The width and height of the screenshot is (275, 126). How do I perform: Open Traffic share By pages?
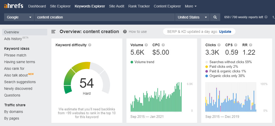pos(12,118)
